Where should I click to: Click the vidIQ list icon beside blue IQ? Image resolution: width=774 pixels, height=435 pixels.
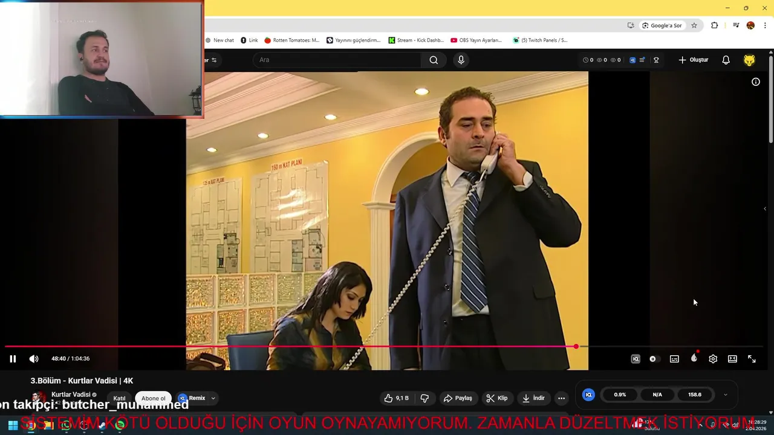642,60
